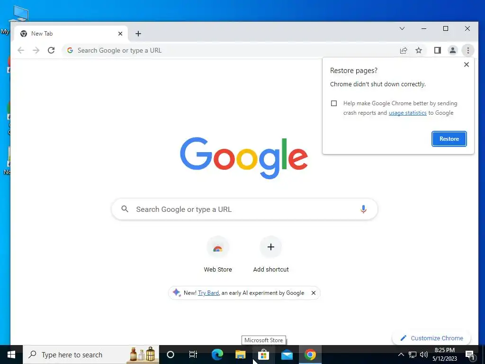Open the desktop computer icon at top-left
Viewport: 485px width, 364px height.
coord(20,13)
